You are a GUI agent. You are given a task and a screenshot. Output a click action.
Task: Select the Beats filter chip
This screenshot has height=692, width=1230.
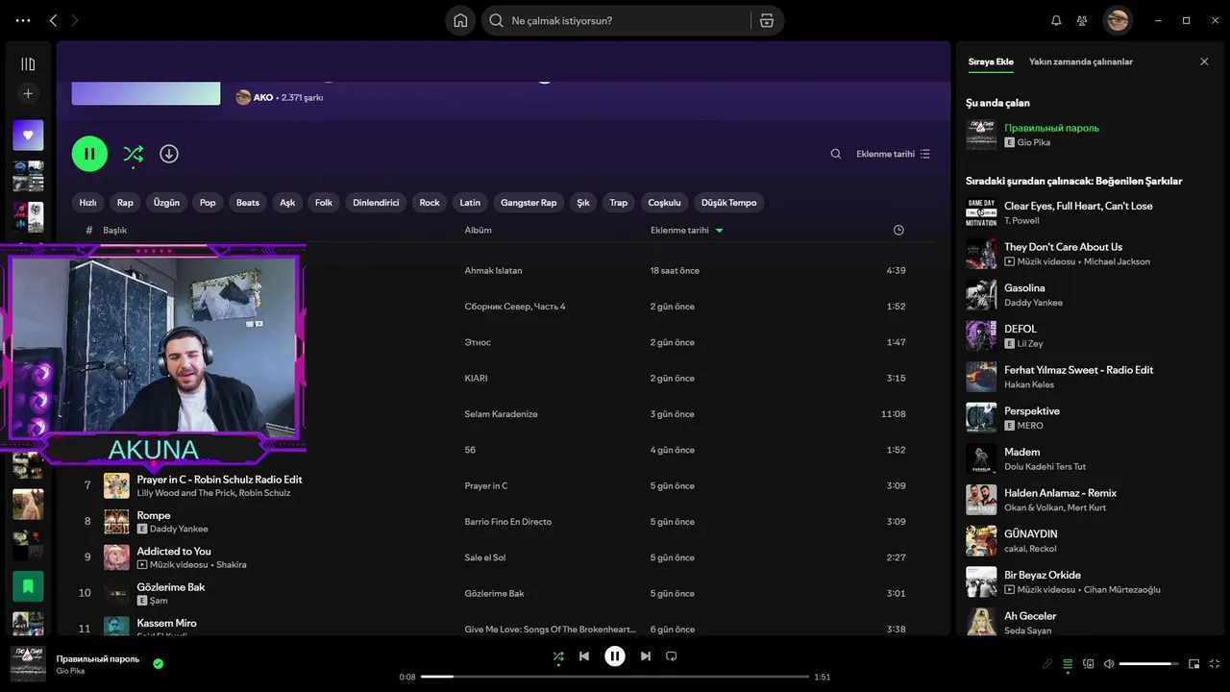click(248, 203)
